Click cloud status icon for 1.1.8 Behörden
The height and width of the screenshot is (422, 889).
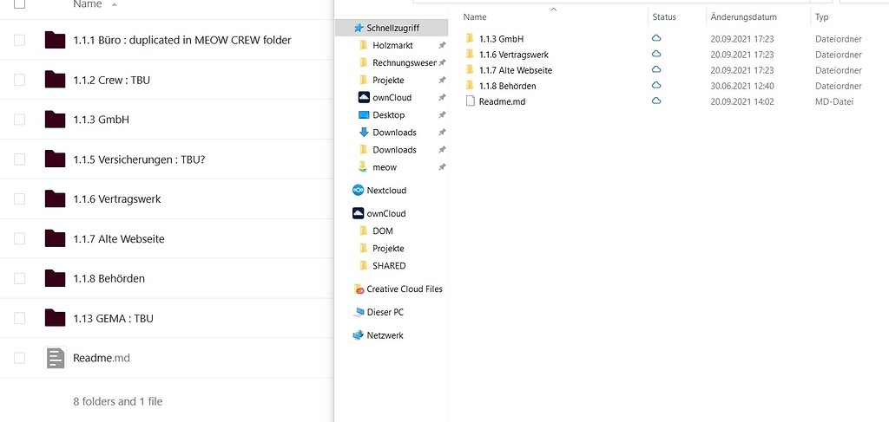coord(656,85)
